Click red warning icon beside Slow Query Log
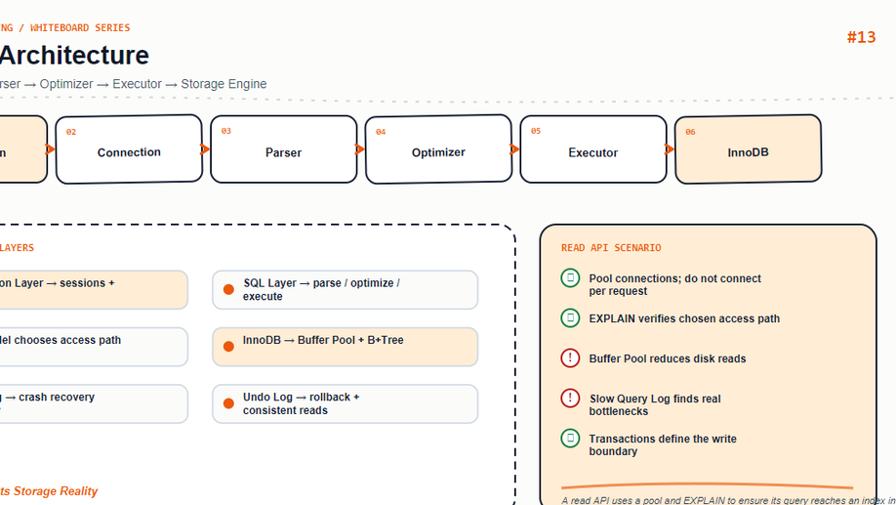This screenshot has width=896, height=505. 570,399
